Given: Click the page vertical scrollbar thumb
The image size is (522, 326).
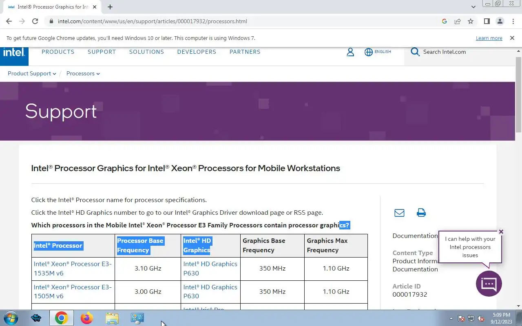Looking at the screenshot, I should [x=518, y=95].
